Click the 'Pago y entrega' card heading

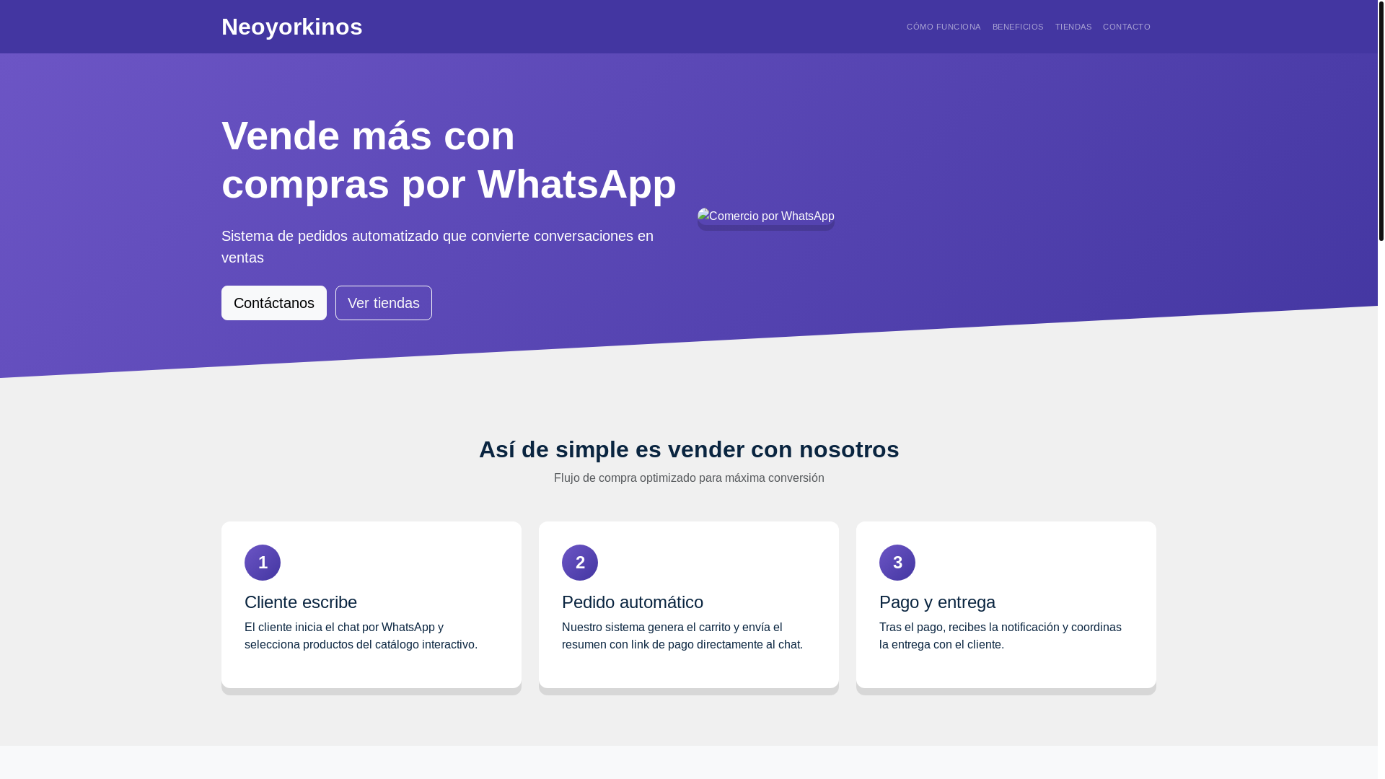click(x=937, y=602)
